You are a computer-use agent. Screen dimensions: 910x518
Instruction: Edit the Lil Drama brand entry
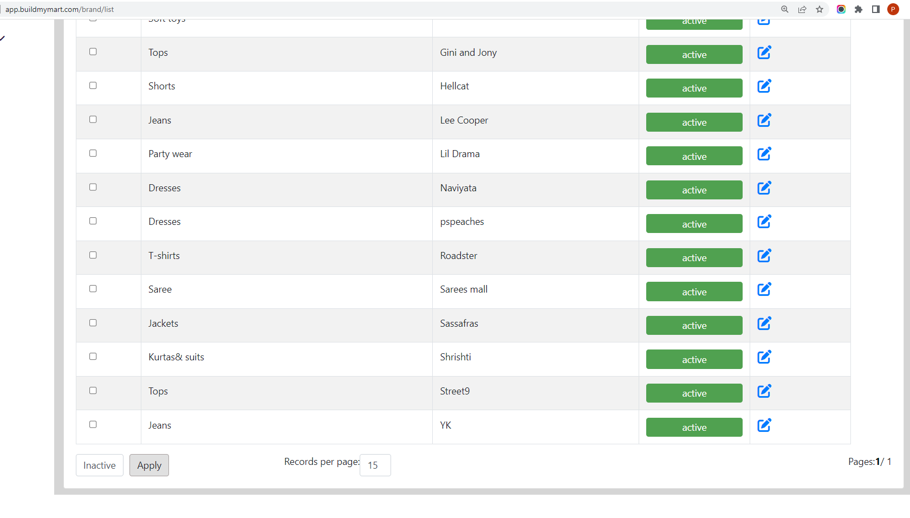pos(764,154)
